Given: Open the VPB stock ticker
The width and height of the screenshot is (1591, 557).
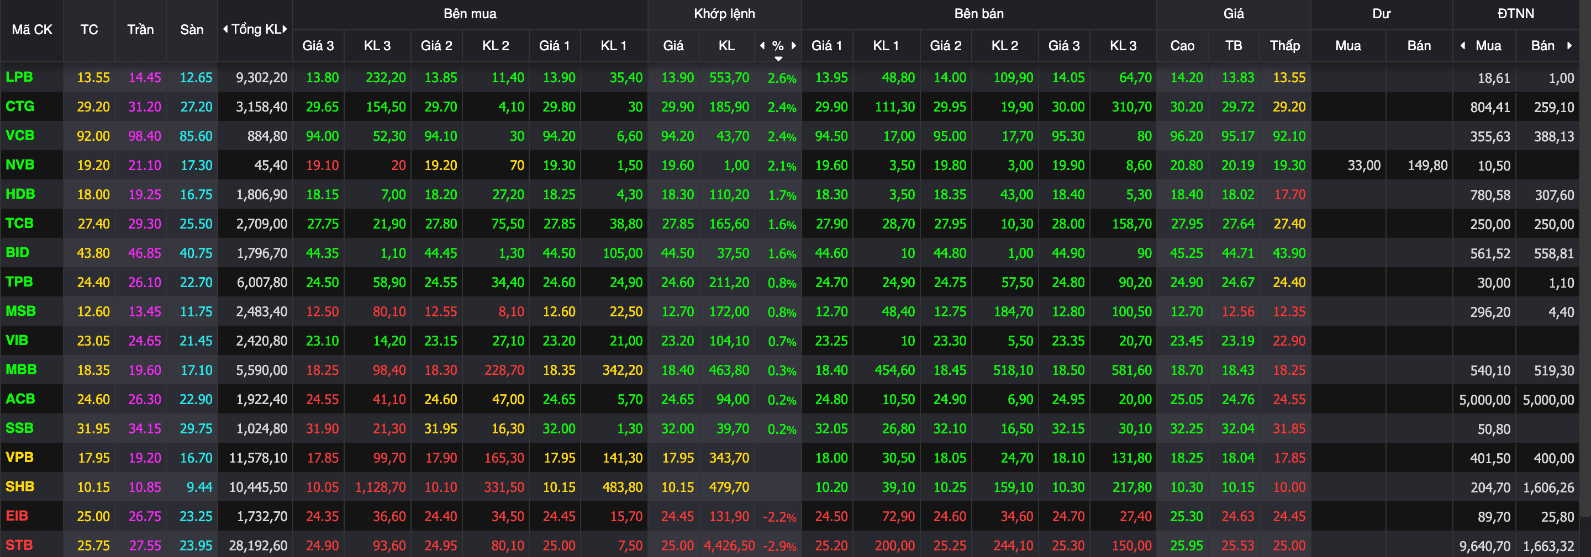Looking at the screenshot, I should click(x=19, y=457).
